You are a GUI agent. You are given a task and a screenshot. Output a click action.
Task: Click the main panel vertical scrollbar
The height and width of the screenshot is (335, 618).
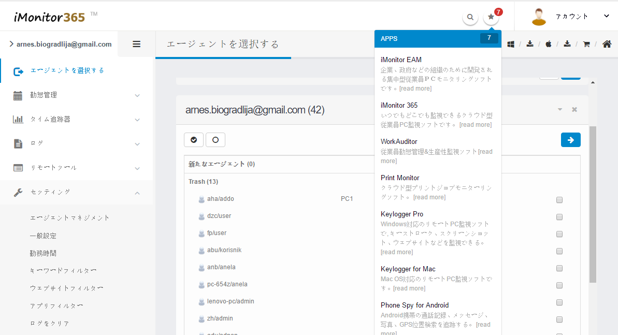(593, 204)
